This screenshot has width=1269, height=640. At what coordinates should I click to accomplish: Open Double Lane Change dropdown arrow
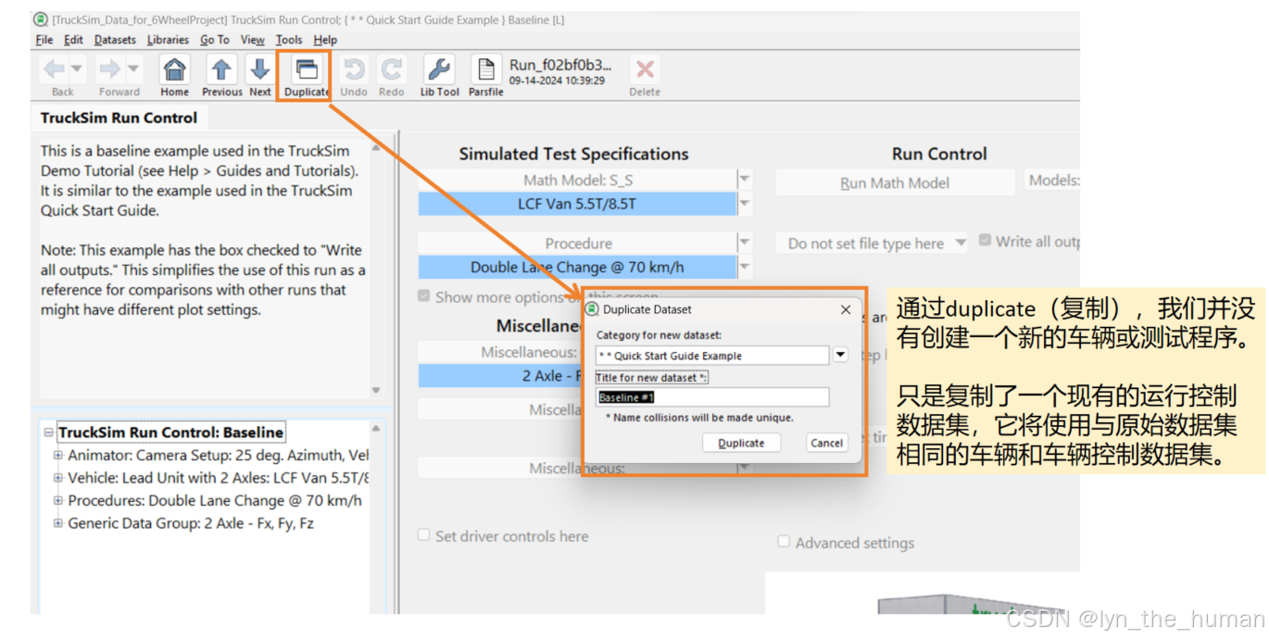pyautogui.click(x=745, y=267)
